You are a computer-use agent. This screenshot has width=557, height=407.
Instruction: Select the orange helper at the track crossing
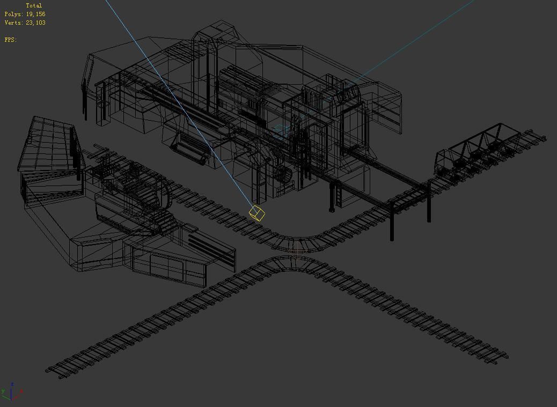pos(298,251)
